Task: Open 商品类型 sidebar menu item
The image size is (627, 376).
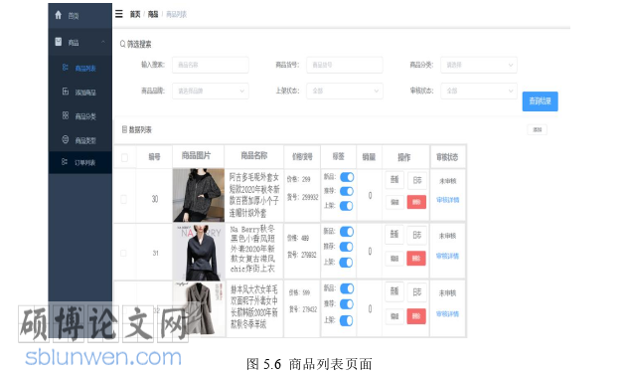Action: [79, 140]
